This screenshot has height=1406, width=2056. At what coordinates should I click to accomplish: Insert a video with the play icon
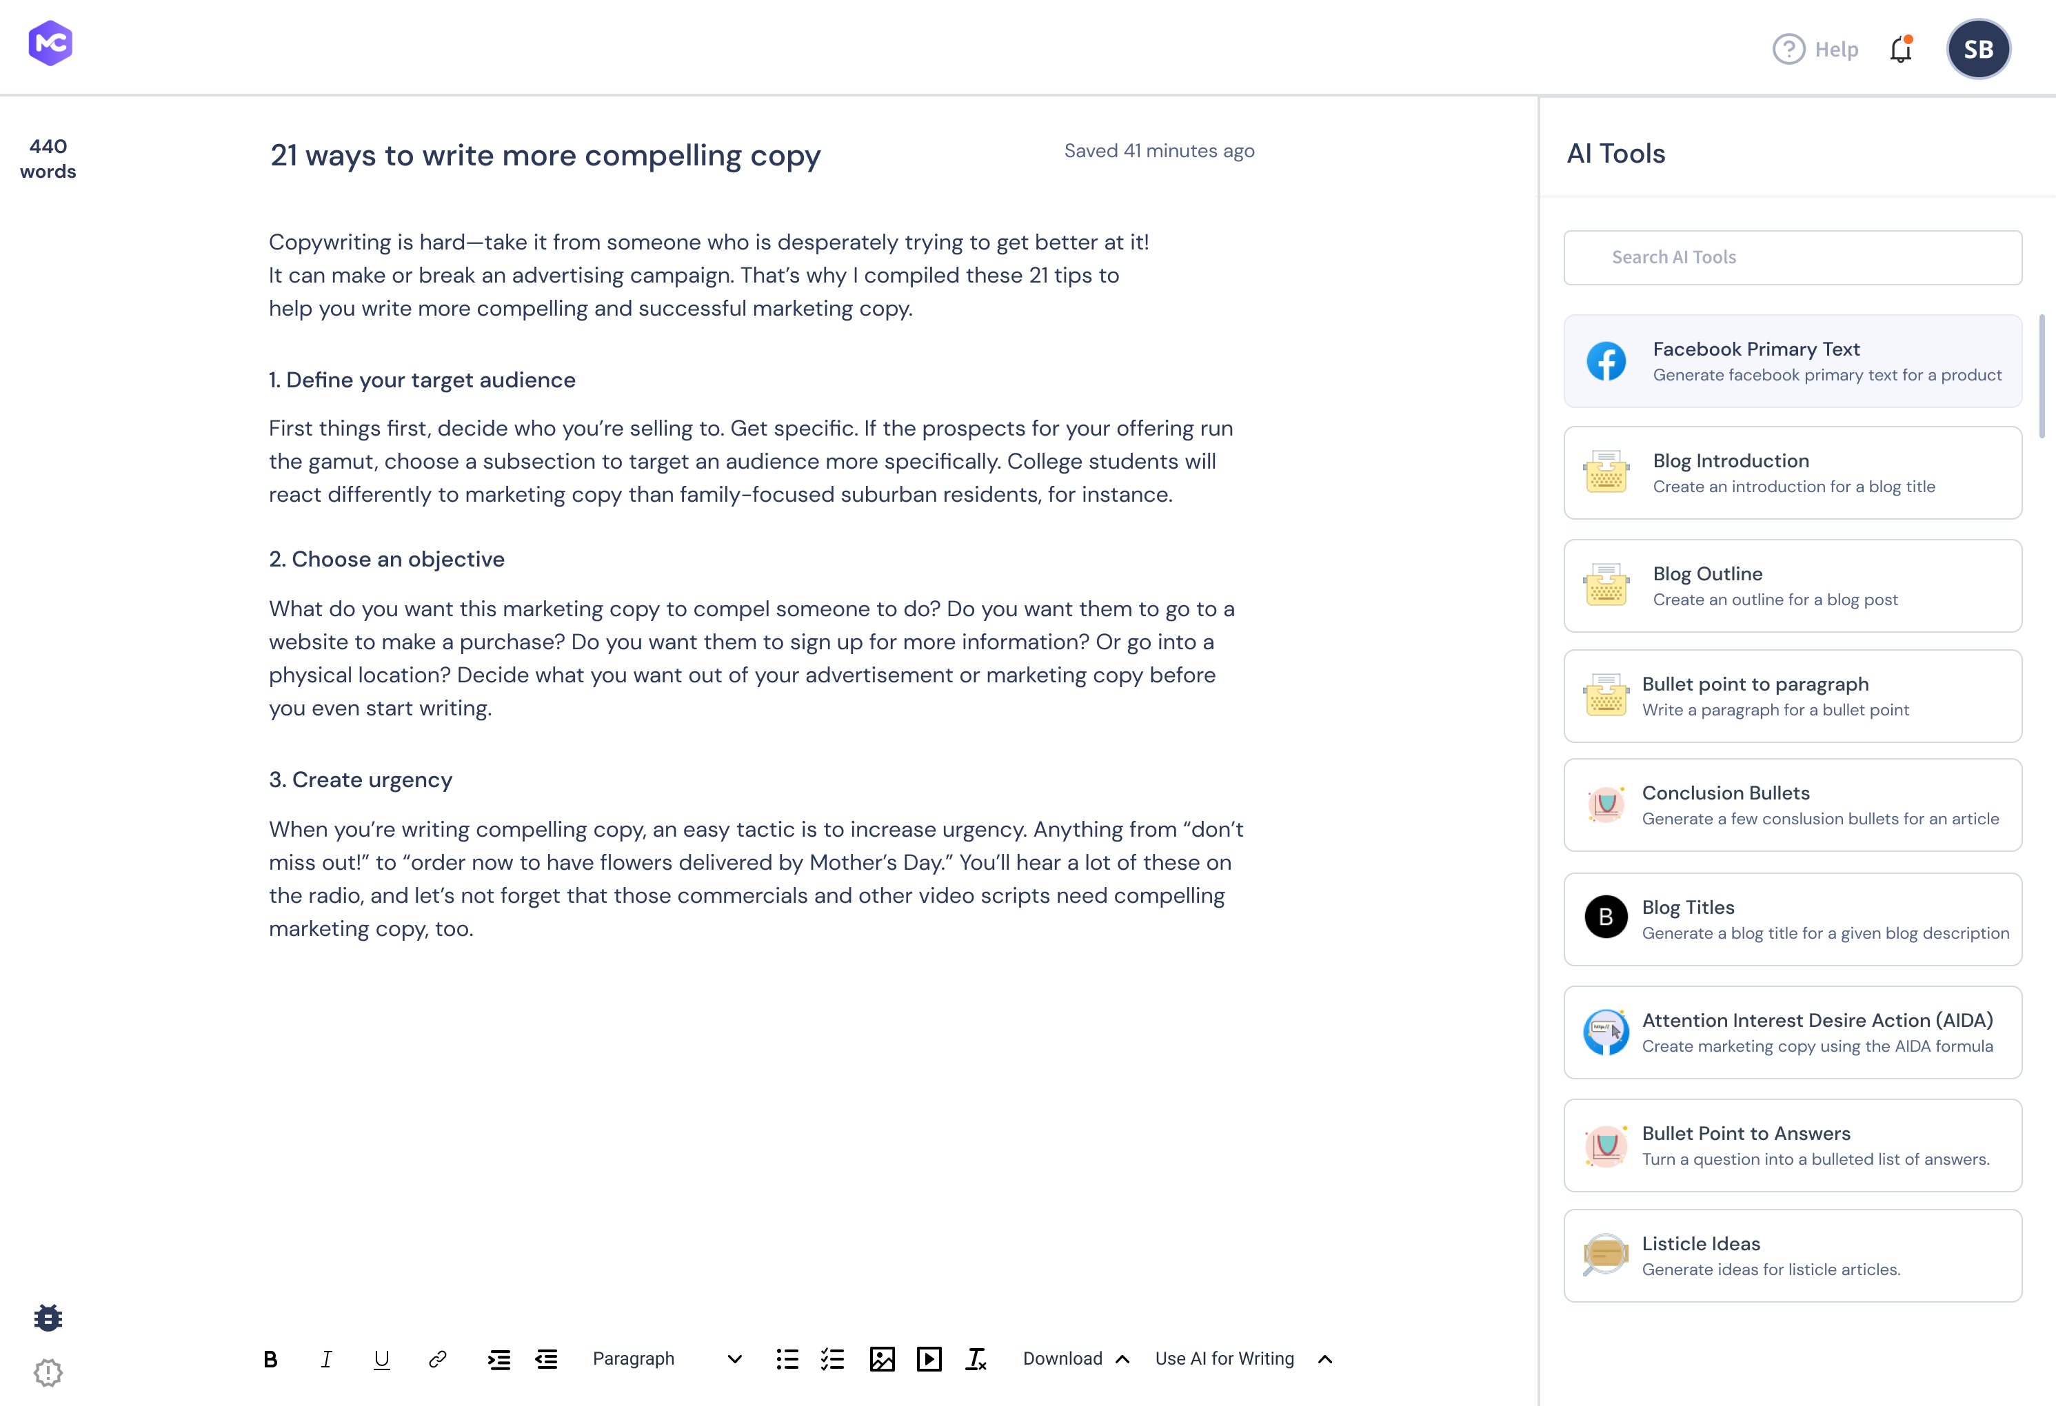tap(929, 1359)
